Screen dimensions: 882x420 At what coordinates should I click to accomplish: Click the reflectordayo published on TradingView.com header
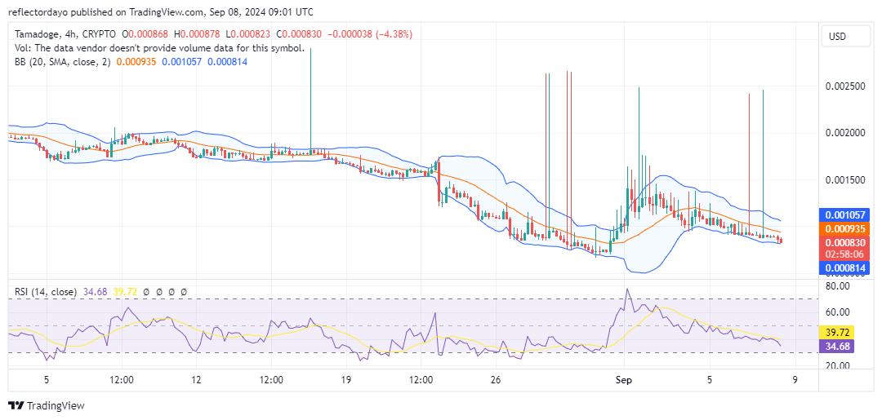161,11
